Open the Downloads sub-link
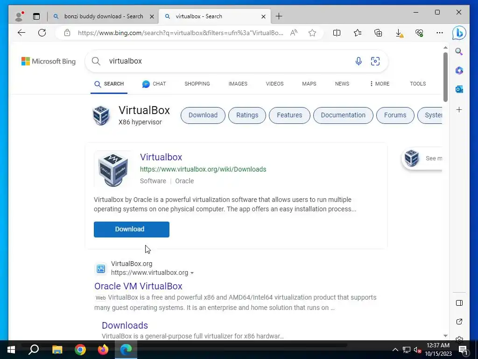 point(125,325)
